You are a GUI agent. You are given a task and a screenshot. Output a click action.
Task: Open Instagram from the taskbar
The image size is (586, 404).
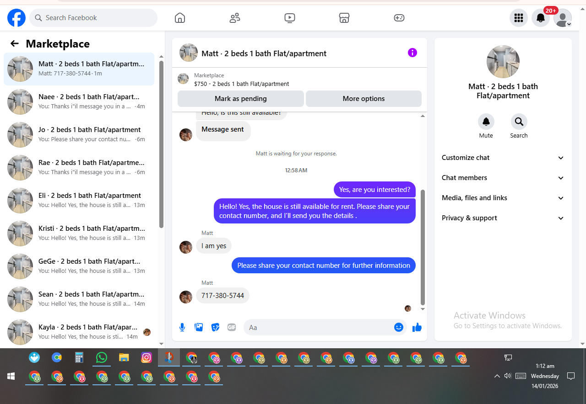click(x=146, y=357)
